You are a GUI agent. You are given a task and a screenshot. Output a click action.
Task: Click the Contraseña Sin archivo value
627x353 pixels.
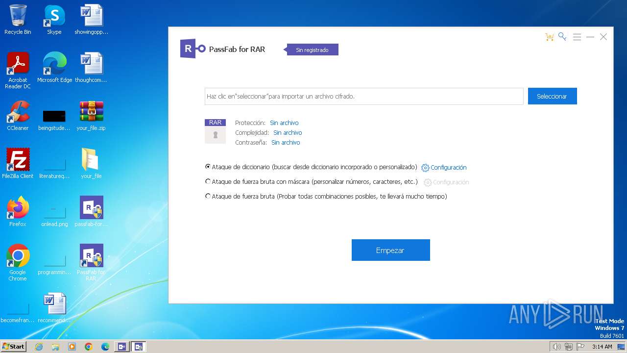[286, 143]
